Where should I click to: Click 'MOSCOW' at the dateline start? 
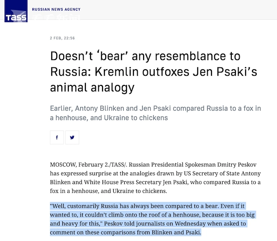pyautogui.click(x=63, y=165)
